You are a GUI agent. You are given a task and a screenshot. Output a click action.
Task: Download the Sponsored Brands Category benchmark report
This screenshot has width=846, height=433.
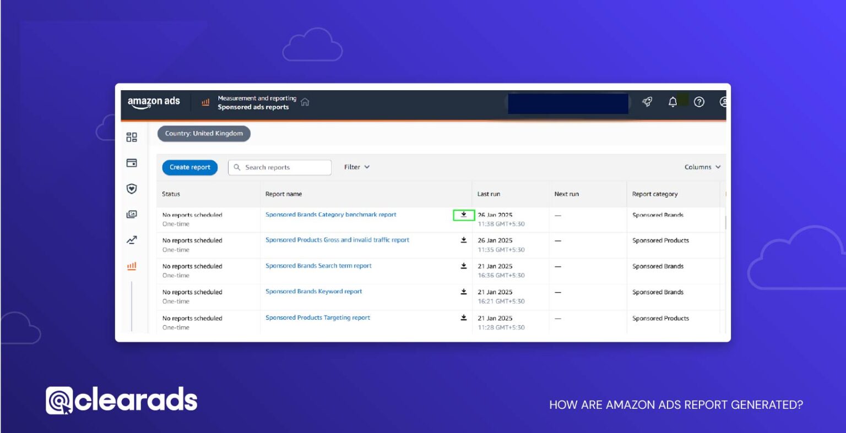[x=464, y=215]
